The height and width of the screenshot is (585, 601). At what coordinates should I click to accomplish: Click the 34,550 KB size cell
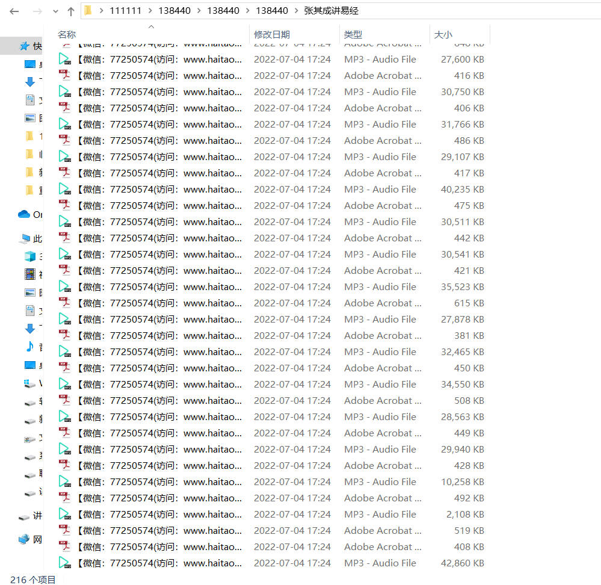[x=462, y=384]
